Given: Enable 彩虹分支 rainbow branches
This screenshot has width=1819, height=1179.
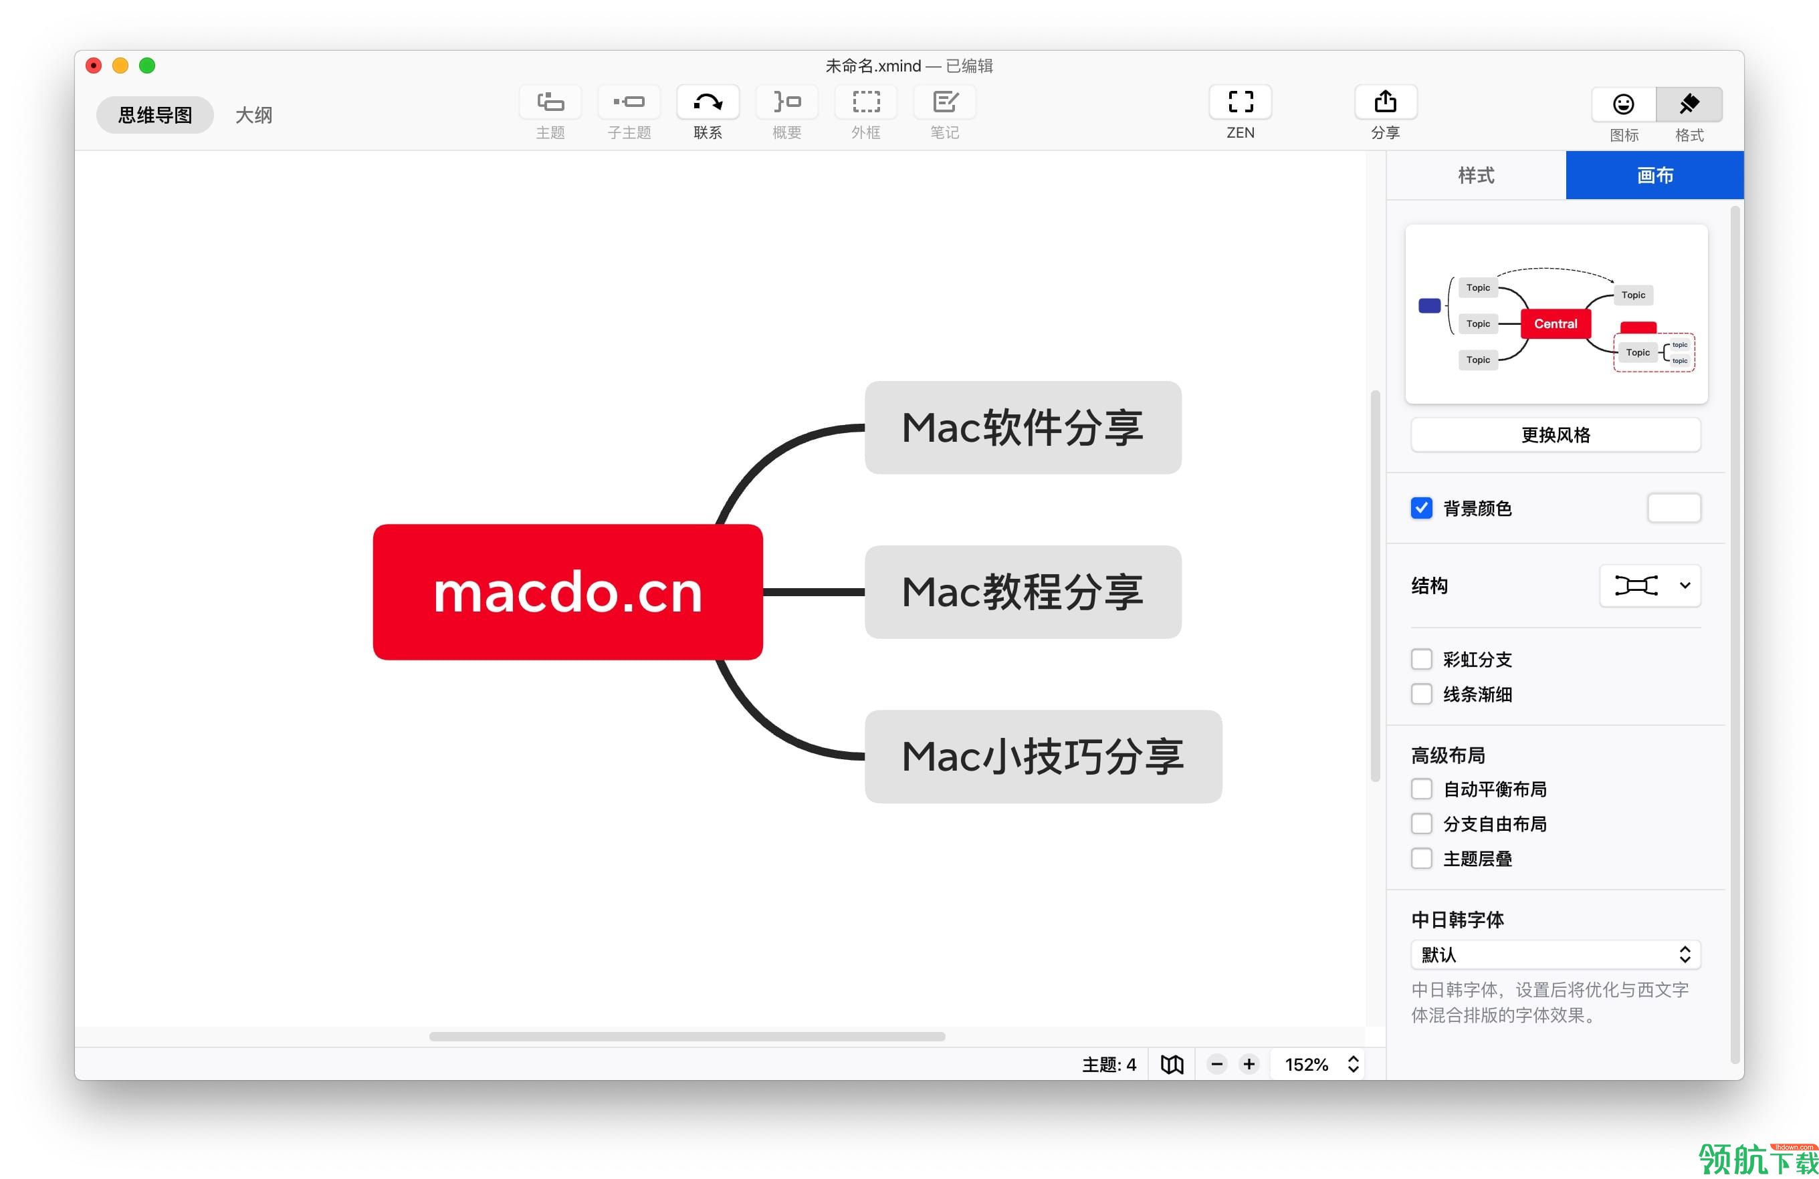Looking at the screenshot, I should (1421, 659).
